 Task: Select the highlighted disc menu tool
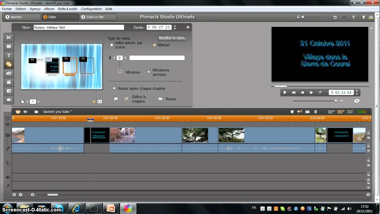[x=9, y=64]
